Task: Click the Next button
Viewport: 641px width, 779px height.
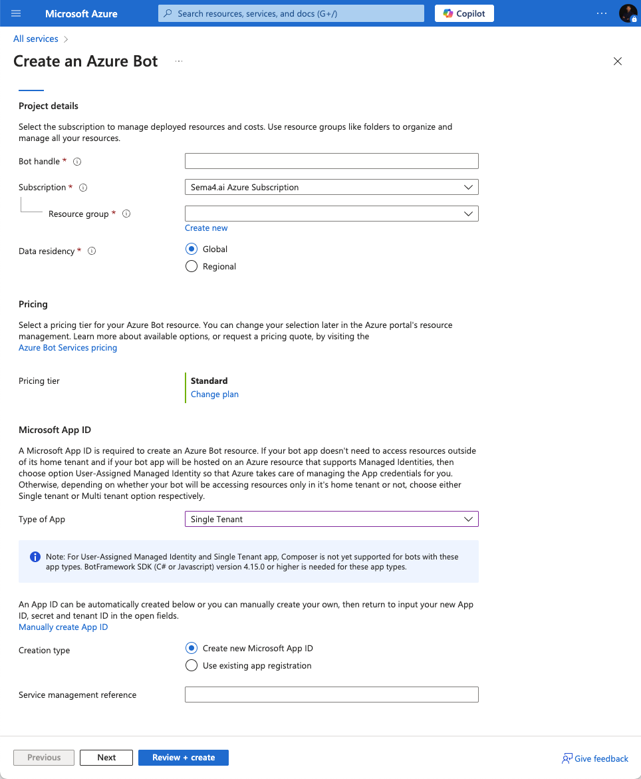Action: point(106,758)
